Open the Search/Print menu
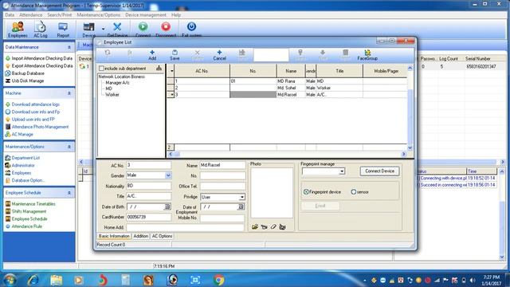Viewport: 510px width, 287px height. (59, 15)
